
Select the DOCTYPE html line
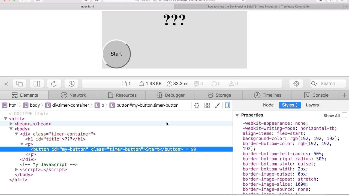click(28, 114)
